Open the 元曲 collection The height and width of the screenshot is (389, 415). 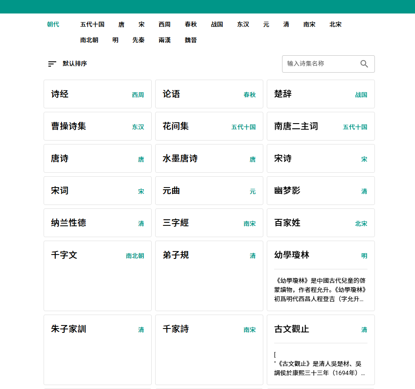coord(209,191)
